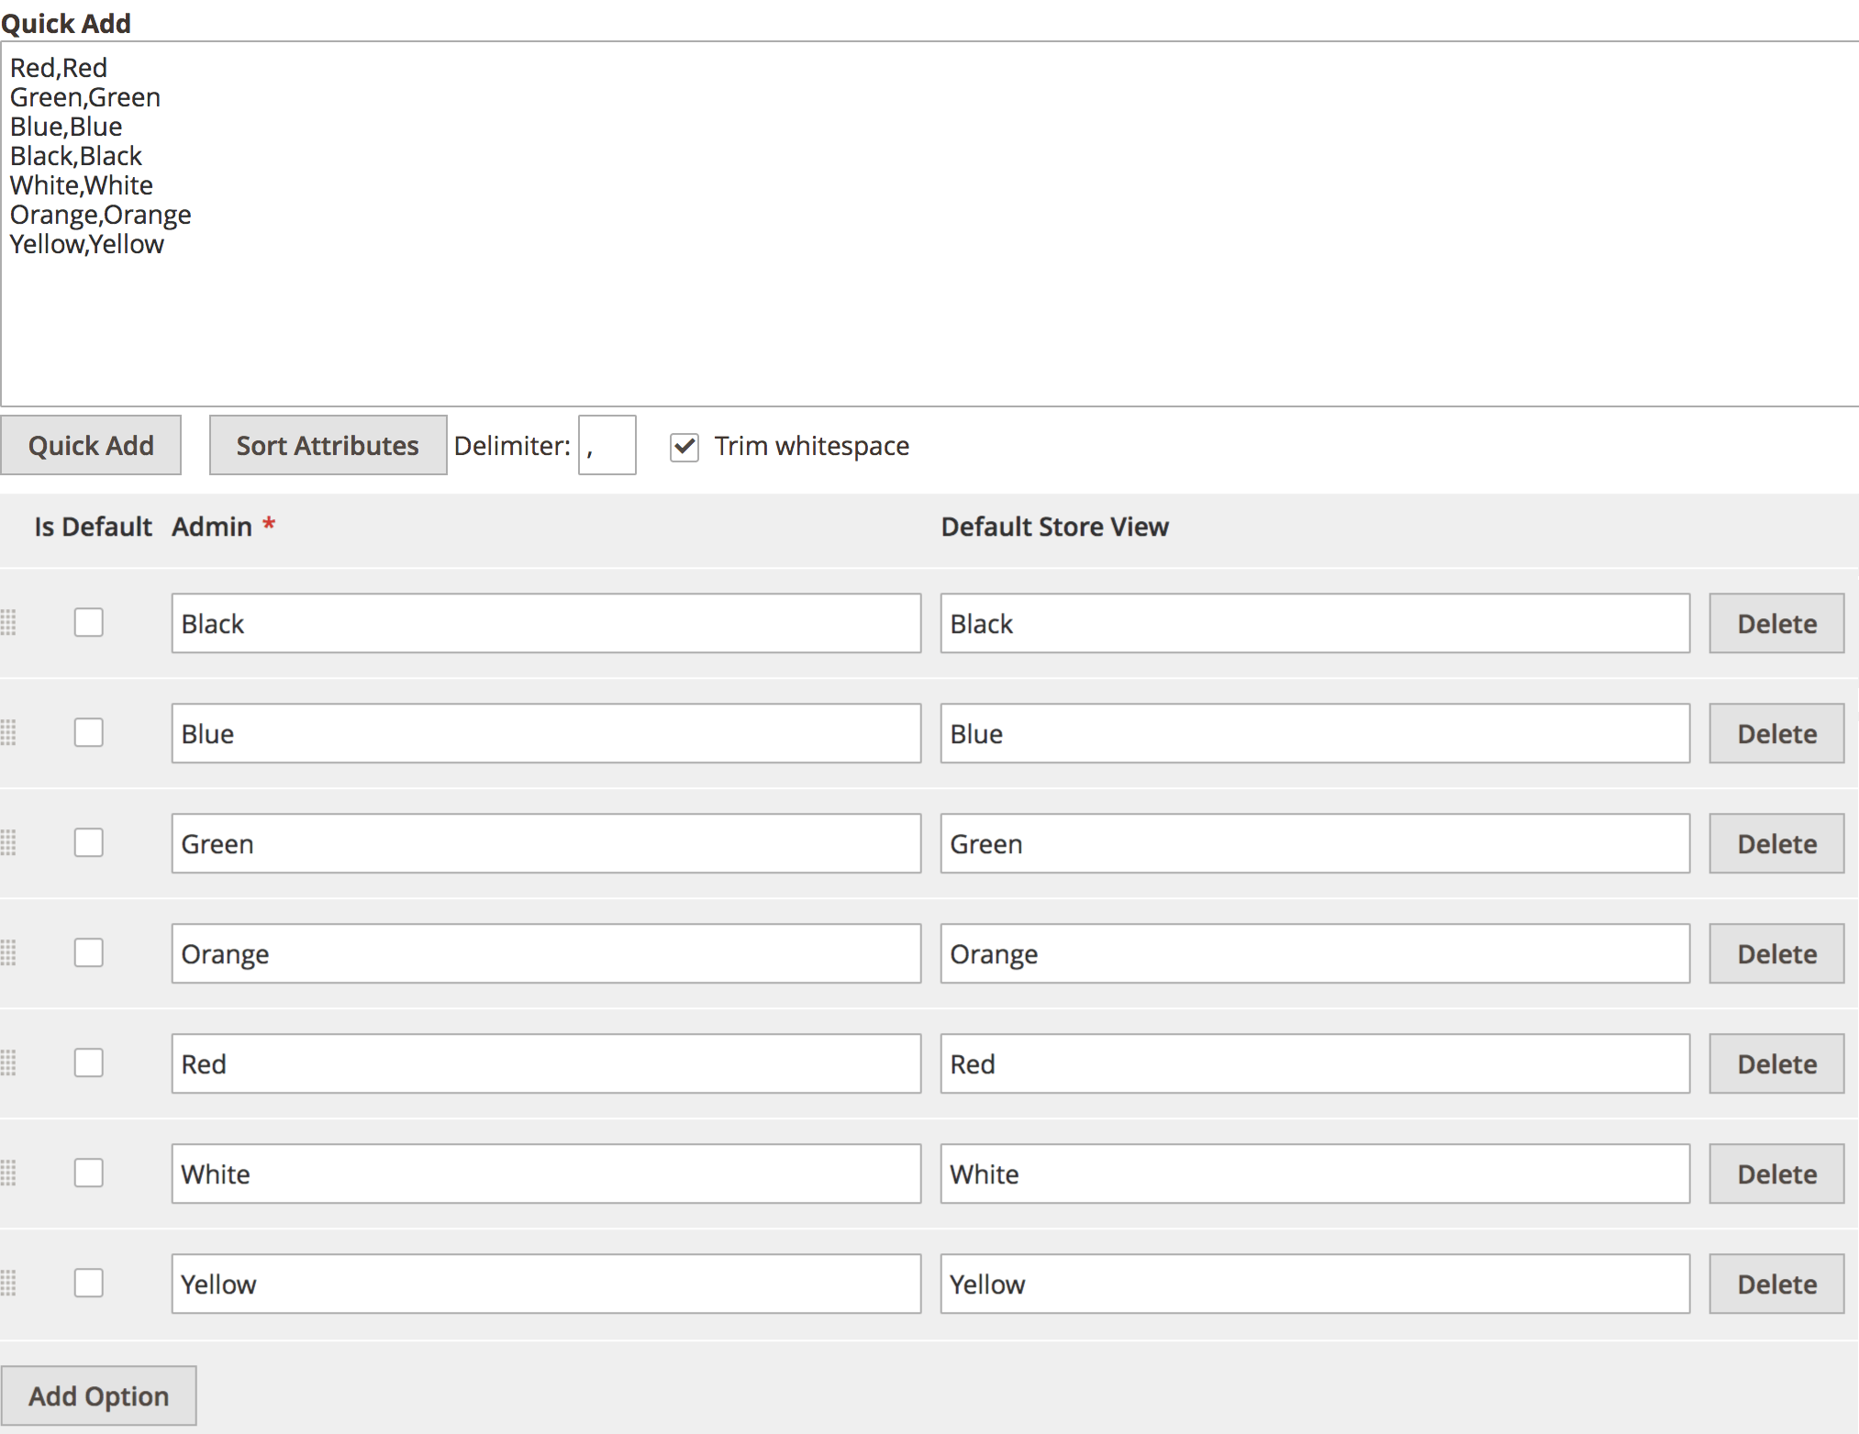
Task: Edit Default Store View field Yellow
Action: click(1315, 1284)
